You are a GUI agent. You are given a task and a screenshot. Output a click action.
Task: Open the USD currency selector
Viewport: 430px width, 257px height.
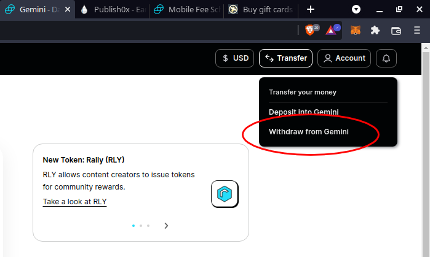tap(235, 58)
